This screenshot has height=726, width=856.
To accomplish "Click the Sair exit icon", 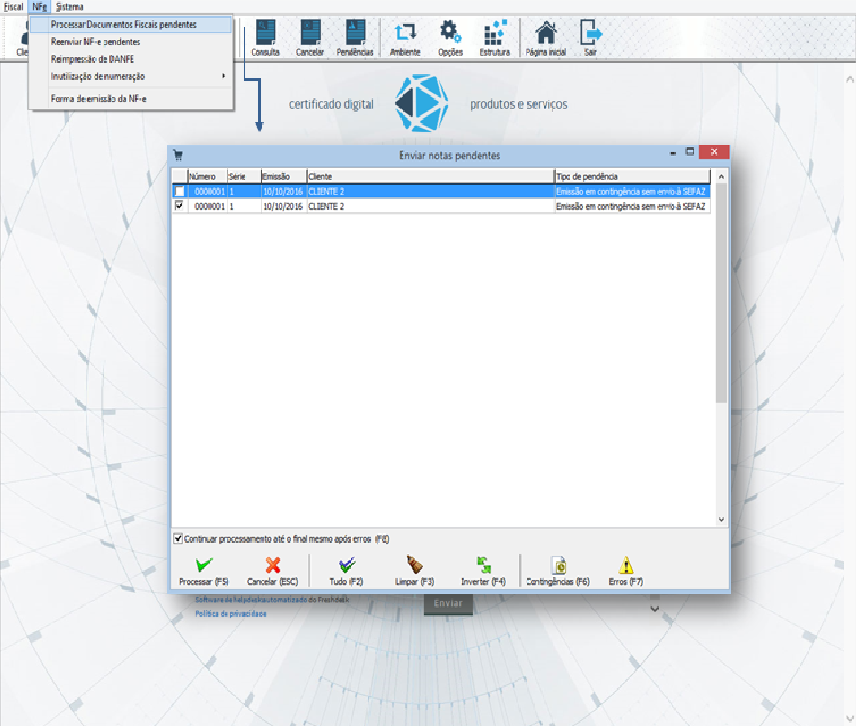I will pyautogui.click(x=591, y=38).
